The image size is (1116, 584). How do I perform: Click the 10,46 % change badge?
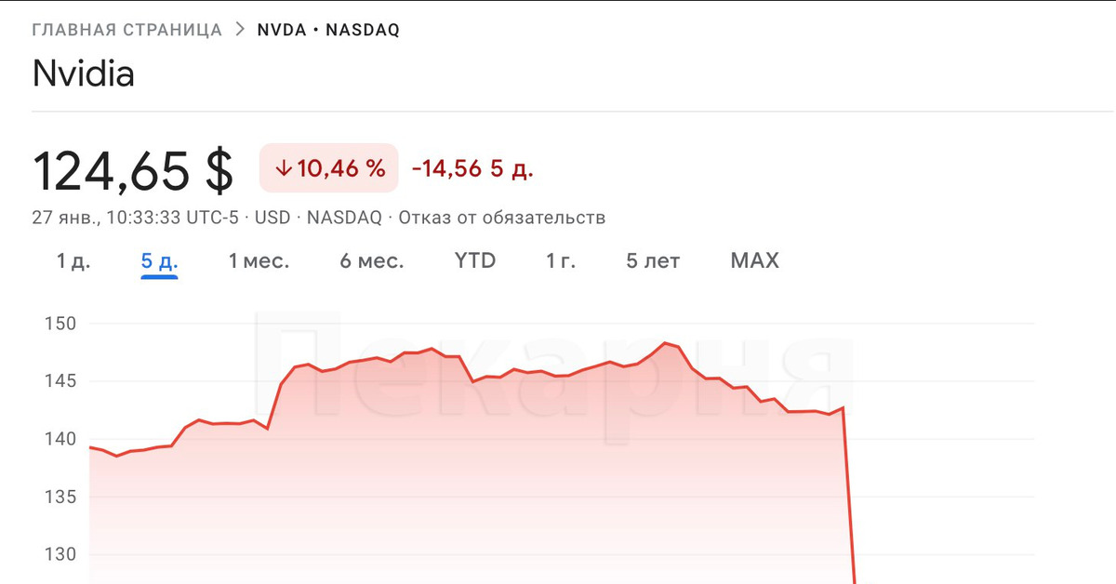[x=328, y=168]
